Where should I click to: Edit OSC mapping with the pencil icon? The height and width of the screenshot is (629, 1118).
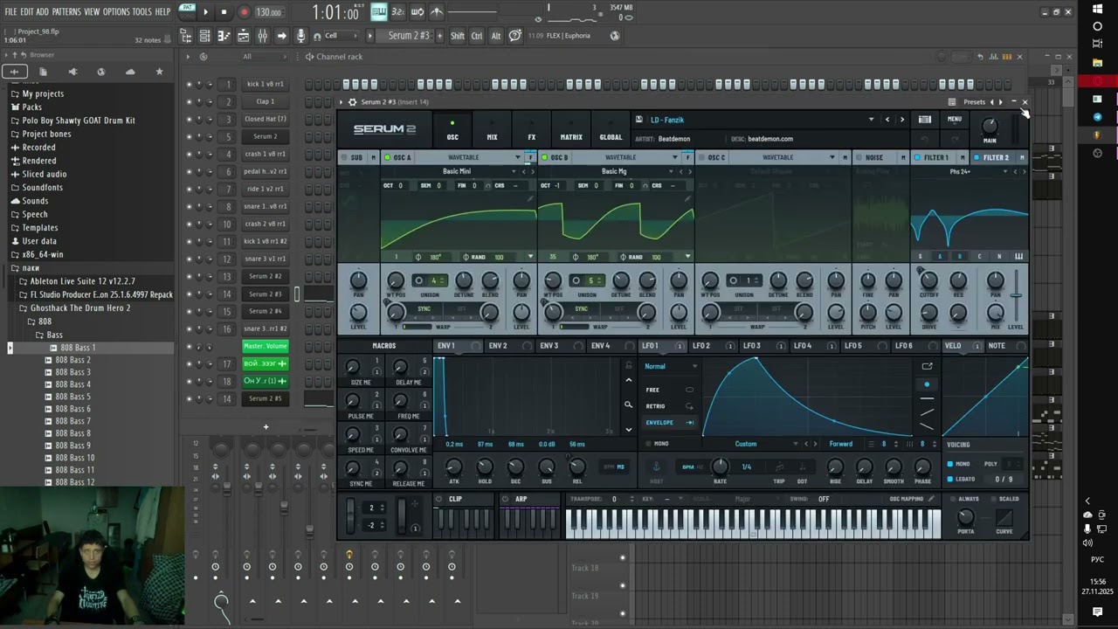click(x=931, y=499)
